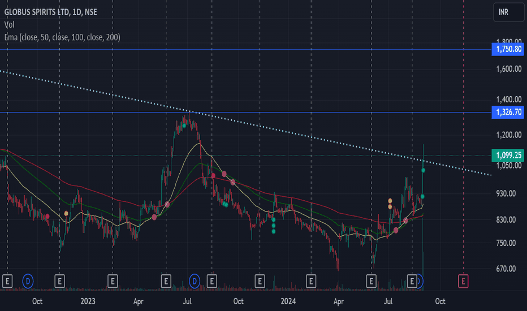
Task: Click the Jul label before Oct 2023
Action: coord(187,301)
